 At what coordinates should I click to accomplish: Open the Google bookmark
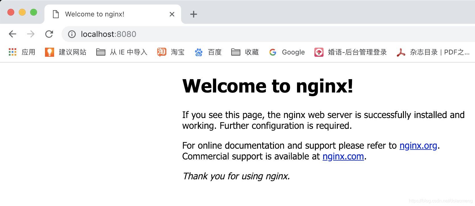[287, 52]
